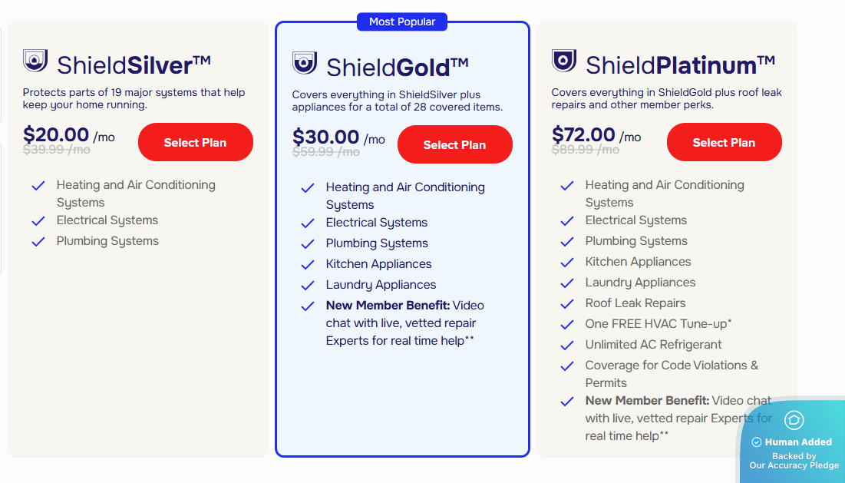Click the Most Popular badge
845x483 pixels.
[402, 22]
